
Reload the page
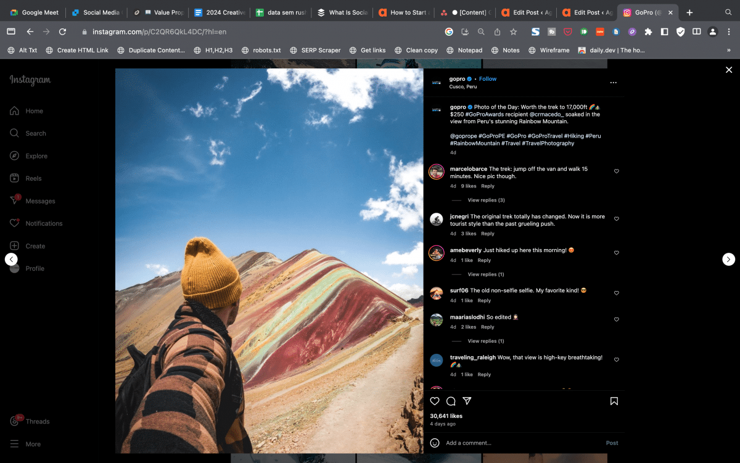click(x=62, y=31)
